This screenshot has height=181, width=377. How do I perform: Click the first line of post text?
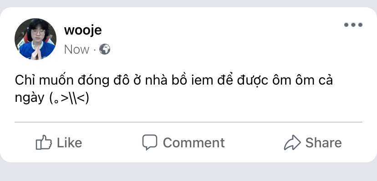(174, 80)
